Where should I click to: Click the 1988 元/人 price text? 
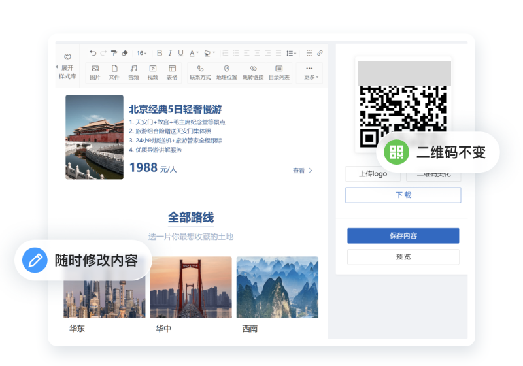click(153, 168)
